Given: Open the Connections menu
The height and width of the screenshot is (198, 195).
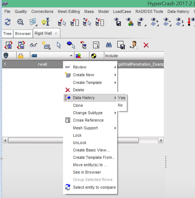Looking at the screenshot, I should tap(42, 12).
